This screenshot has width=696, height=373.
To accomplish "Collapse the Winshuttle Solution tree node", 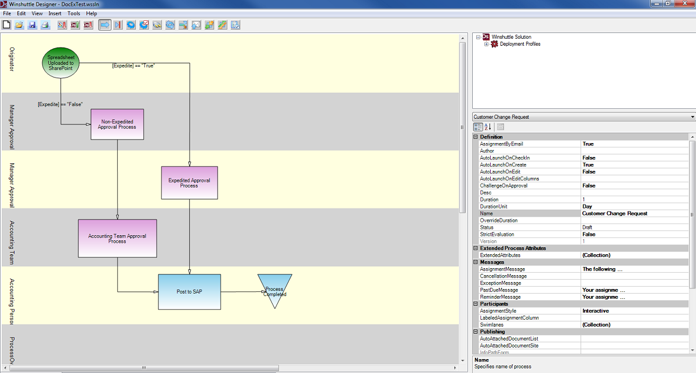I will pos(478,37).
